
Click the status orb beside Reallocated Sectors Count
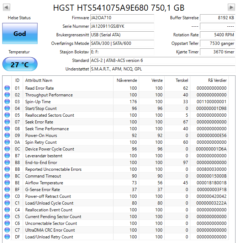point(7,115)
